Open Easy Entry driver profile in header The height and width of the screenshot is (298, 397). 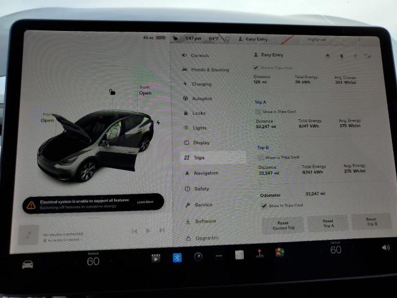click(x=269, y=55)
